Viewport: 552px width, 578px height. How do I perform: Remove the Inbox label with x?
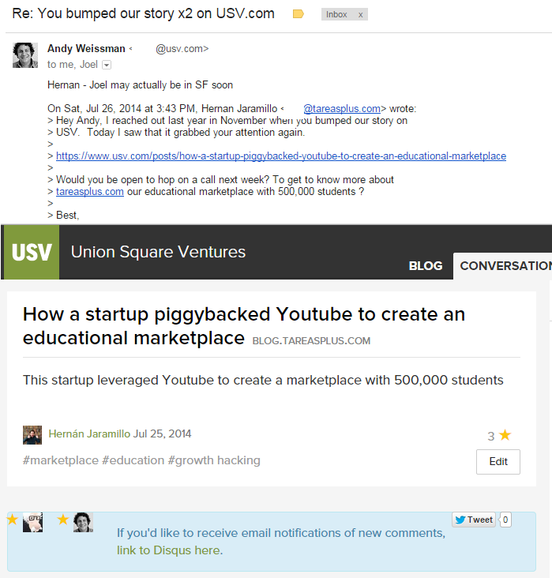[x=360, y=14]
